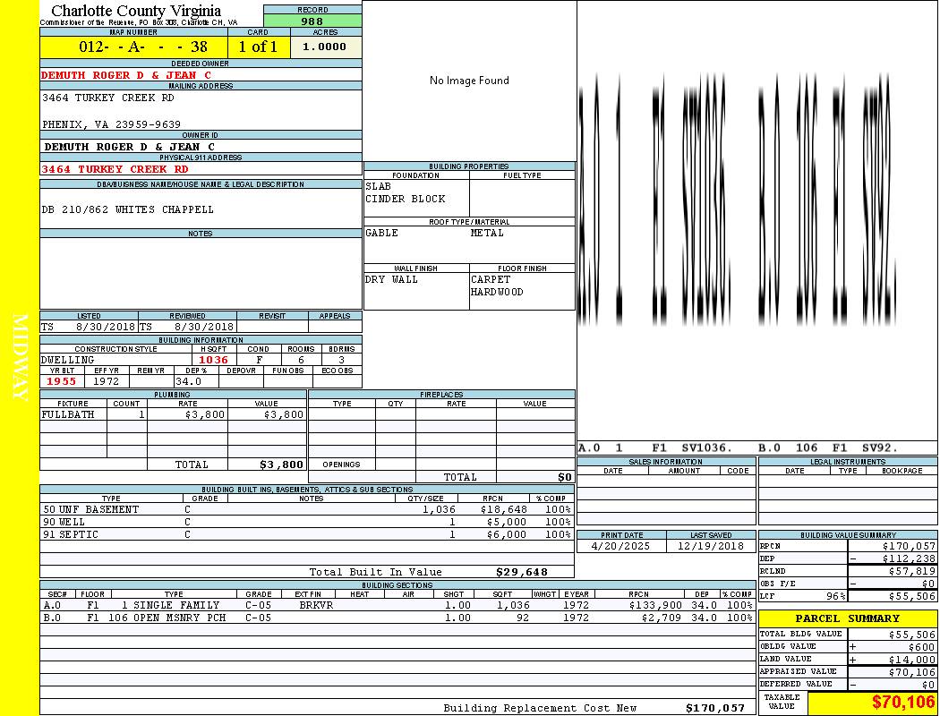Click mailing address line '3464 TURKEY CREEK RD'
The height and width of the screenshot is (716, 940).
pyautogui.click(x=108, y=98)
